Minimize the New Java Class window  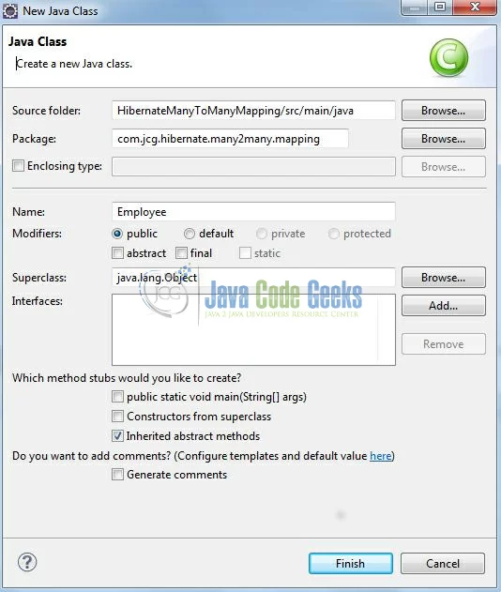(415, 7)
